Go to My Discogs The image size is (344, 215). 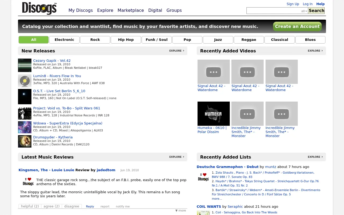[81, 10]
